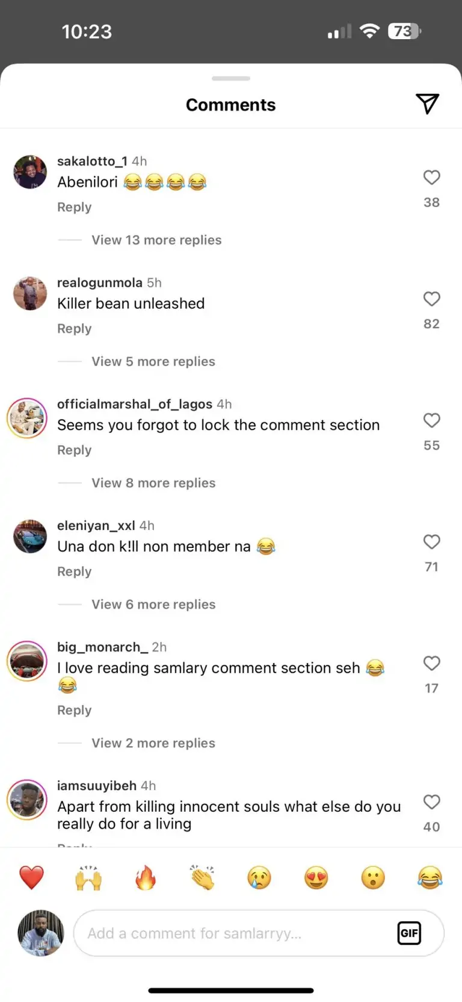
Task: Tap the laughing-crying emoji at the row end
Action: [x=430, y=877]
